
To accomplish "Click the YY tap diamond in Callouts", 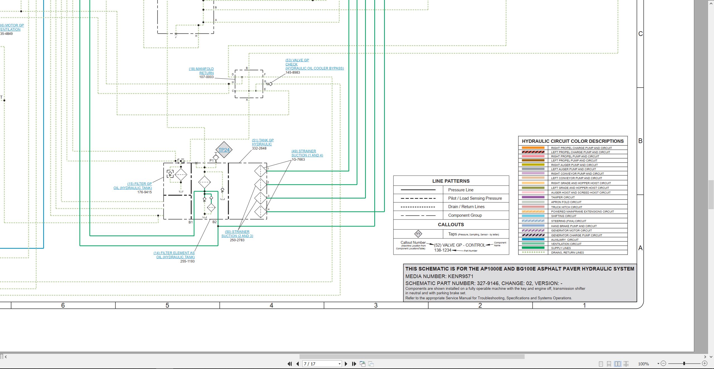I will point(418,234).
